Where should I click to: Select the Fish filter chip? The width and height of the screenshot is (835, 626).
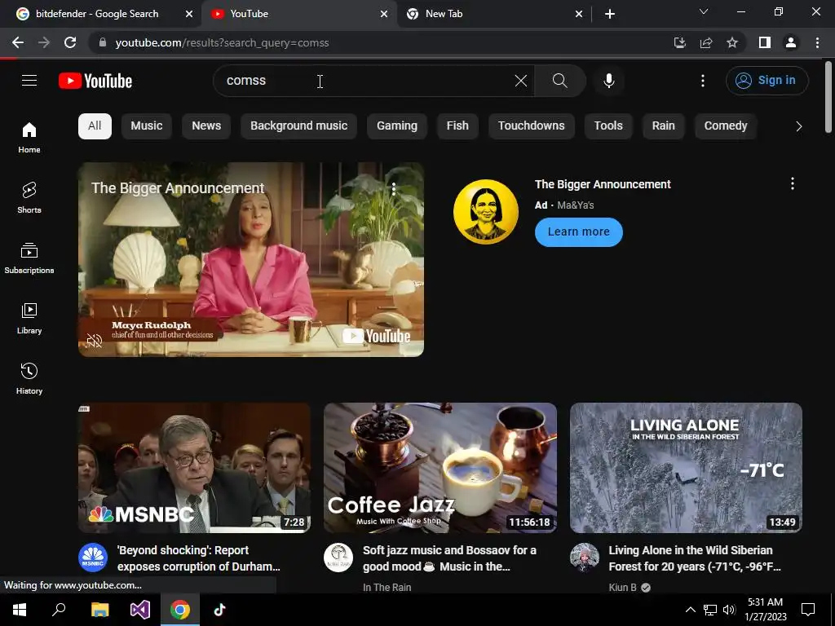[457, 126]
